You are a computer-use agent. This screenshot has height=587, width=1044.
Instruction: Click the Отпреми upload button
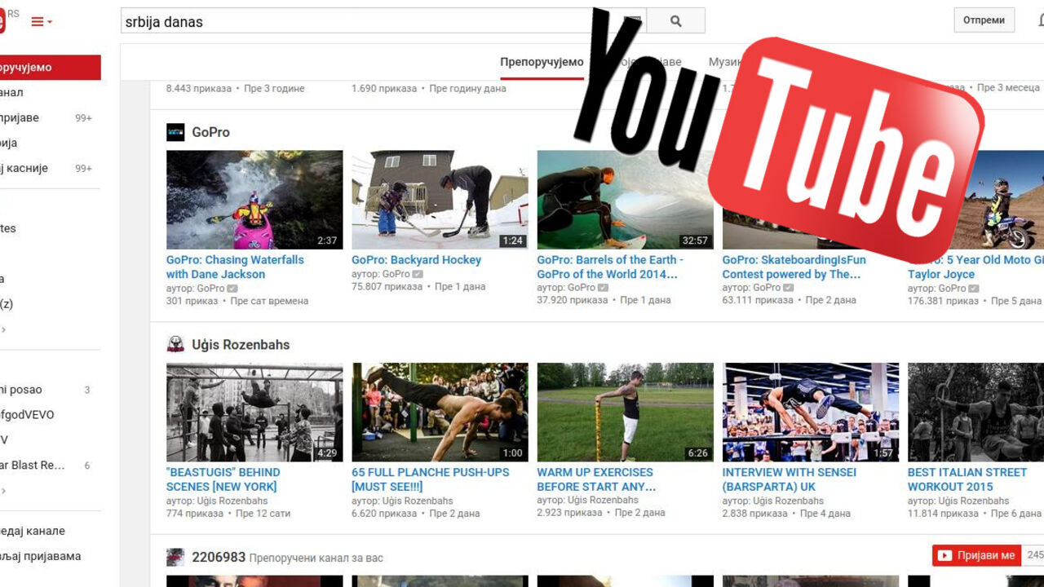pyautogui.click(x=984, y=20)
